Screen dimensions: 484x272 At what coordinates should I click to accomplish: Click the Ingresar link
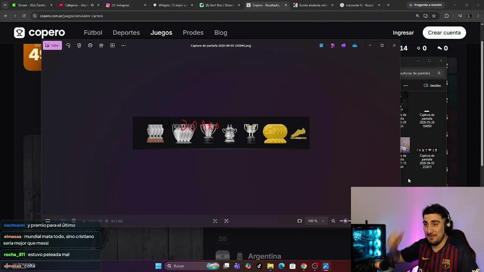(403, 32)
